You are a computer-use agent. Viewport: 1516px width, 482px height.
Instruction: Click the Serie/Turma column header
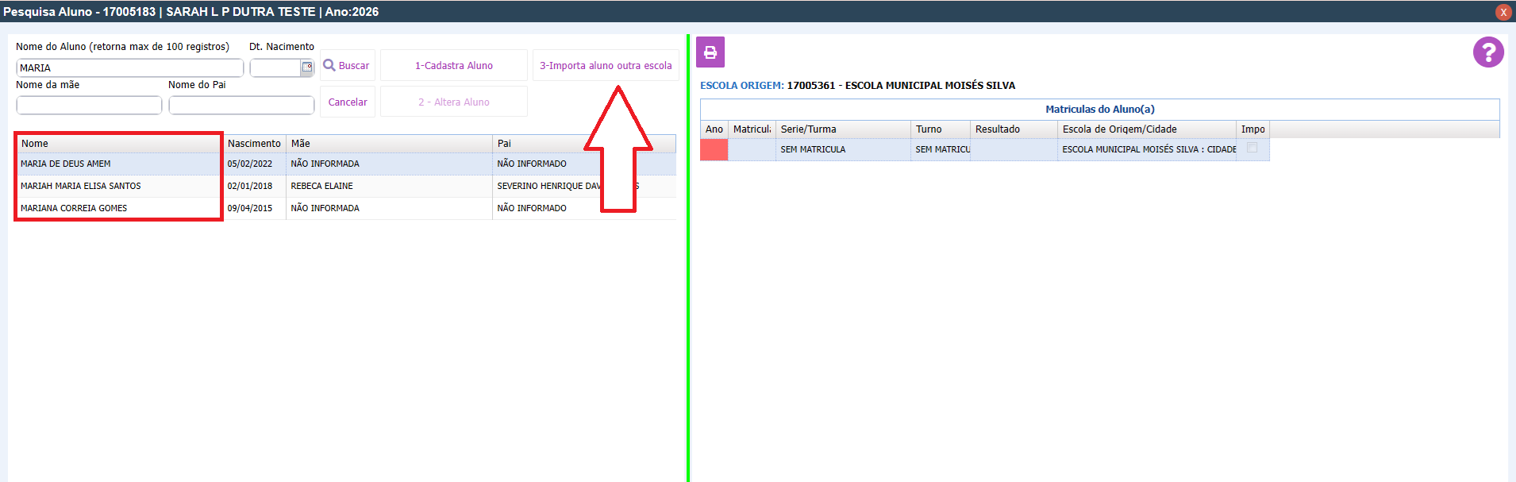(808, 129)
